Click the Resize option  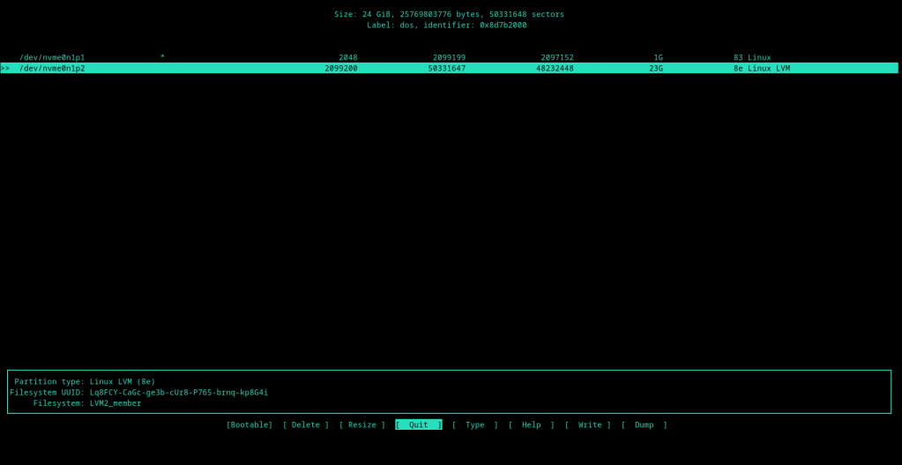(362, 424)
